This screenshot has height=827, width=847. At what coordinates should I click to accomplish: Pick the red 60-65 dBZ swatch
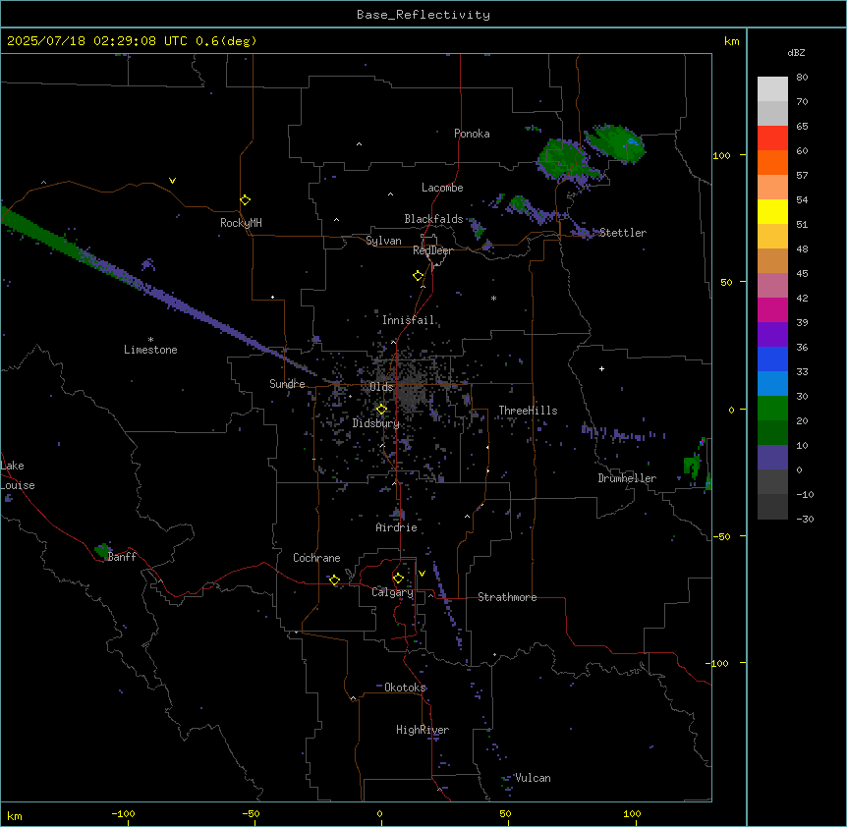pyautogui.click(x=772, y=138)
